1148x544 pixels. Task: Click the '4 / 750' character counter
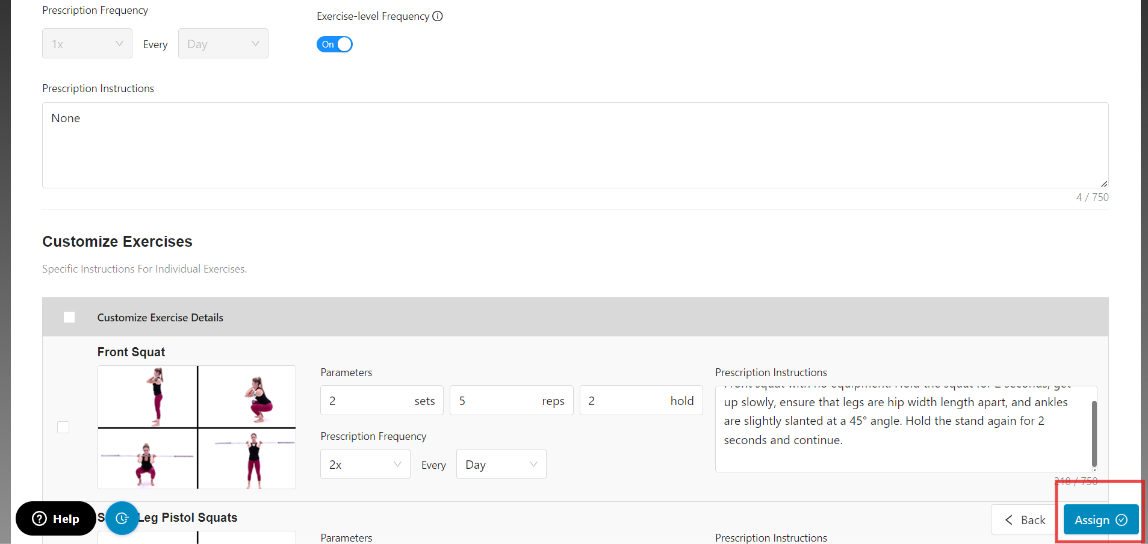[x=1092, y=197]
